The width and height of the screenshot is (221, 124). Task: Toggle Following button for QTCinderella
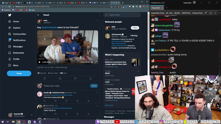134,35
